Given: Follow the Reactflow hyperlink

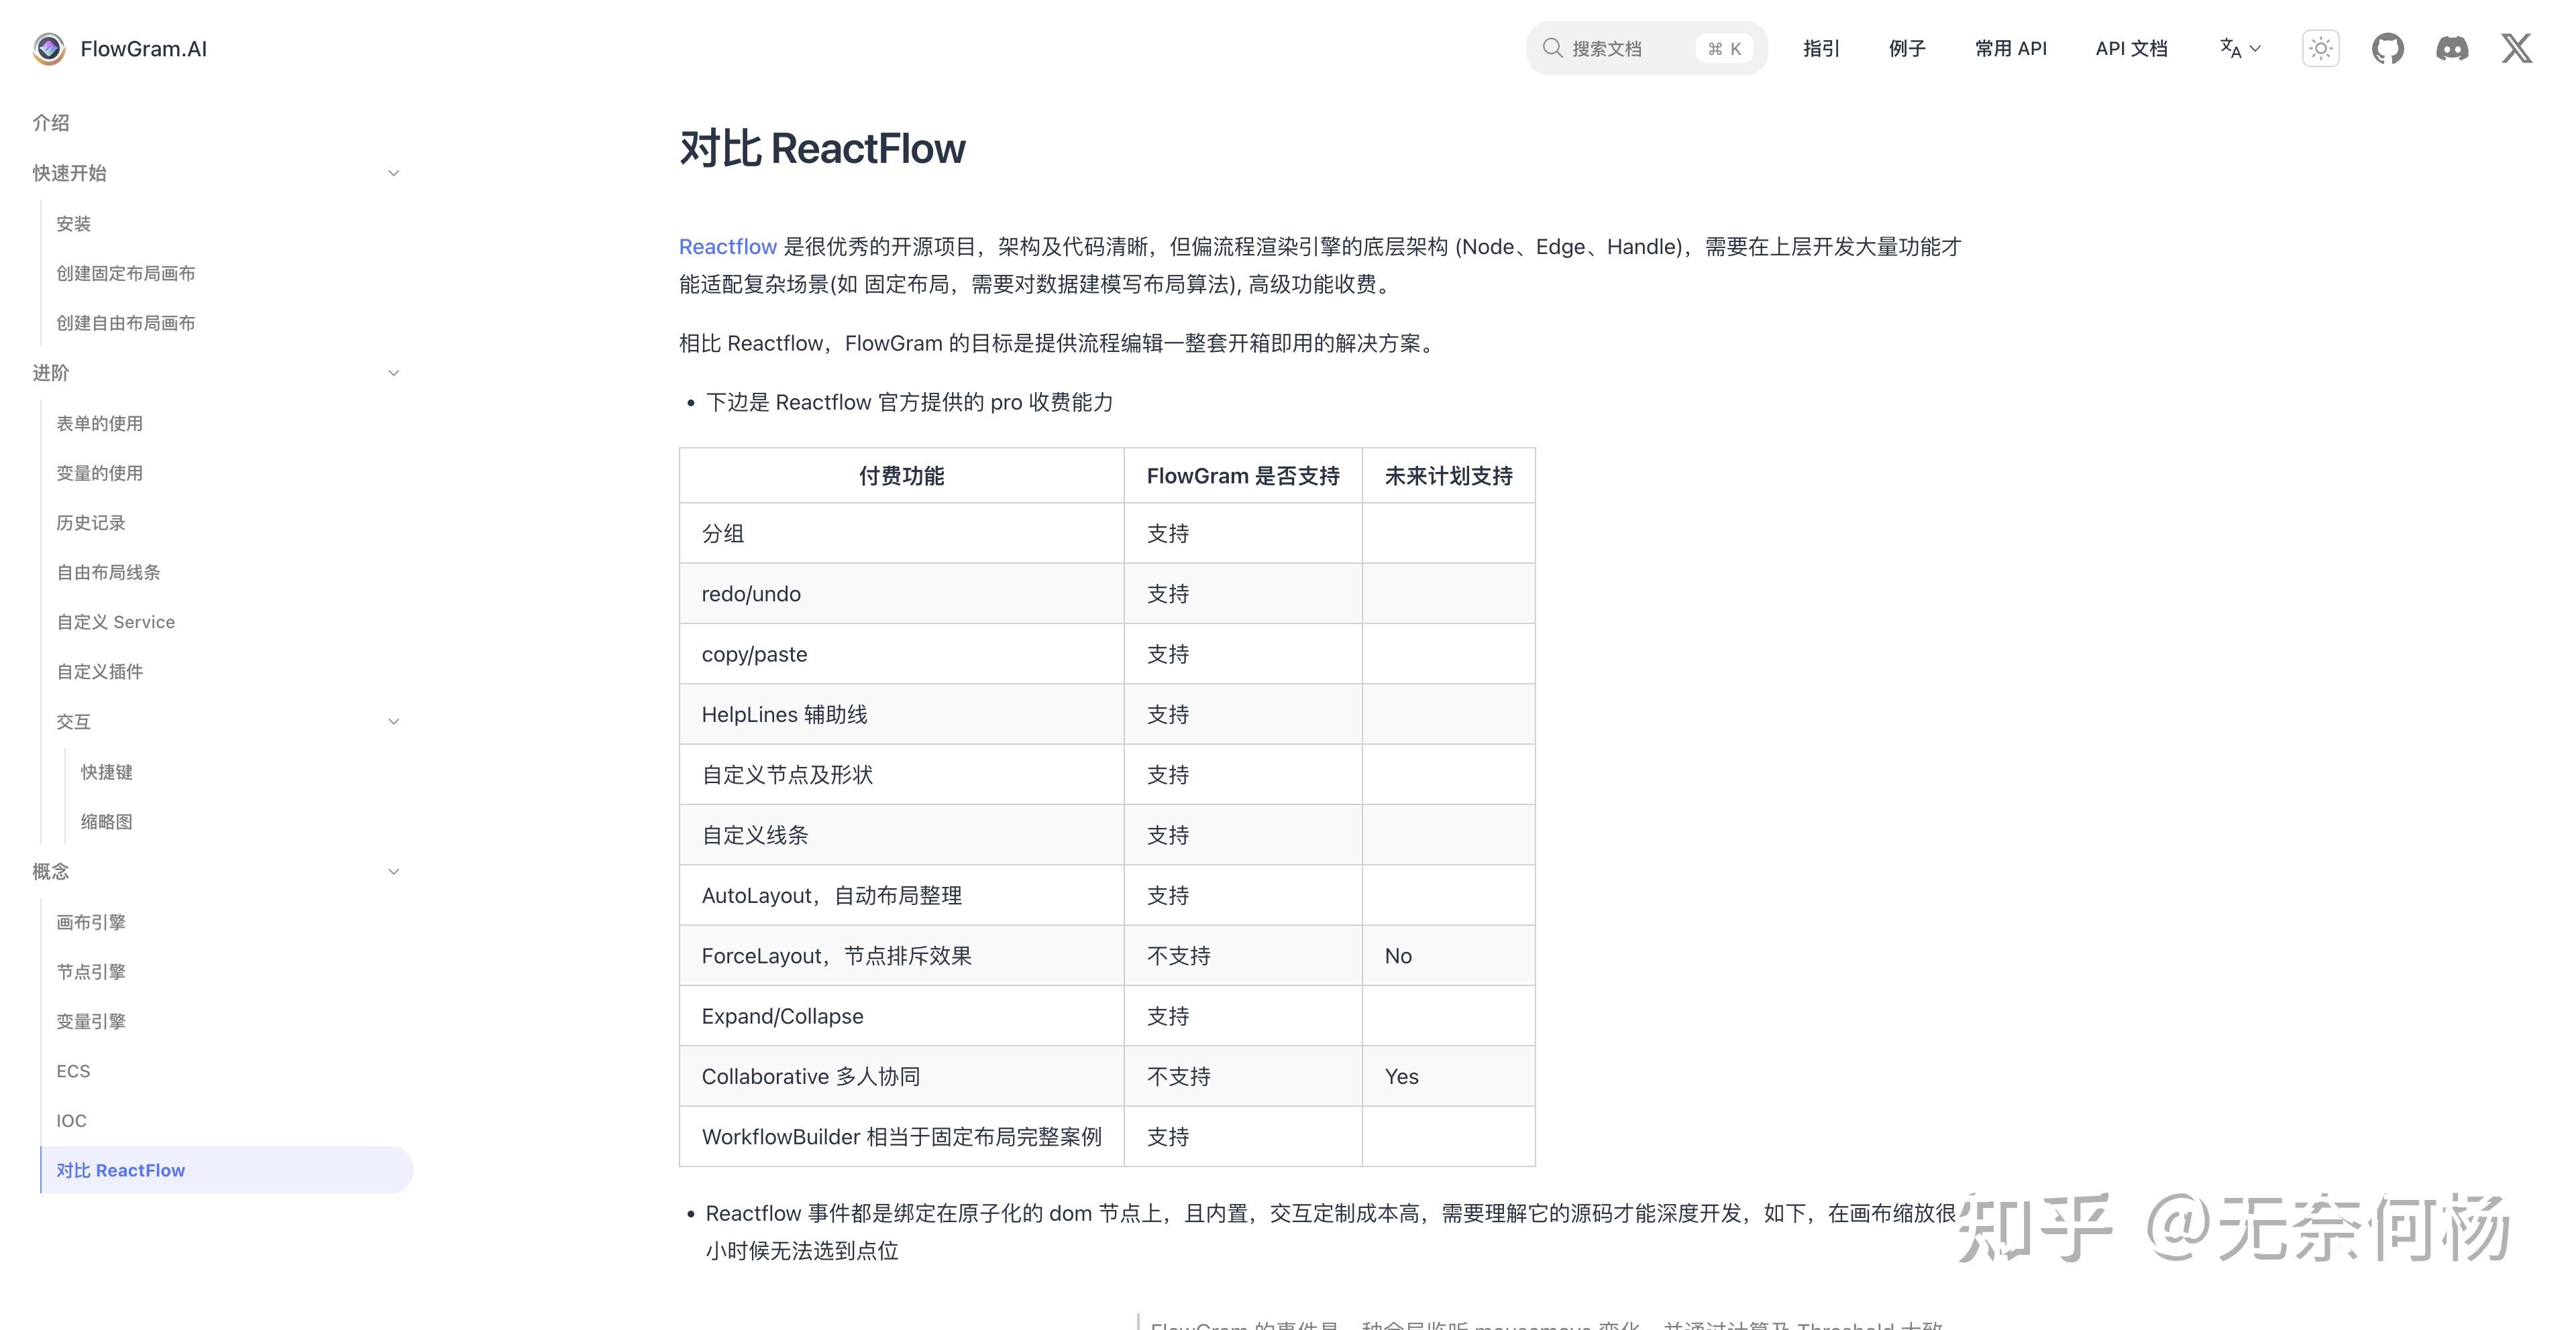Looking at the screenshot, I should [727, 247].
